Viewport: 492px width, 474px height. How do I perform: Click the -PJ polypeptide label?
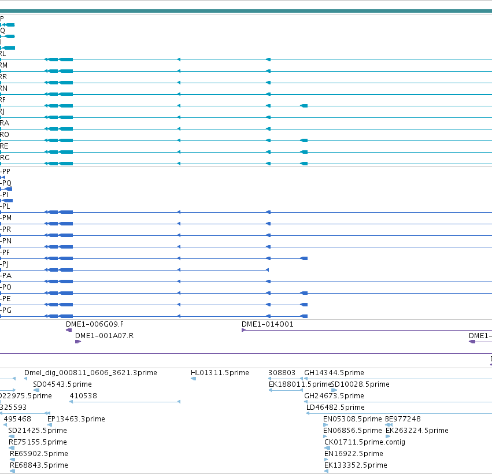point(5,264)
